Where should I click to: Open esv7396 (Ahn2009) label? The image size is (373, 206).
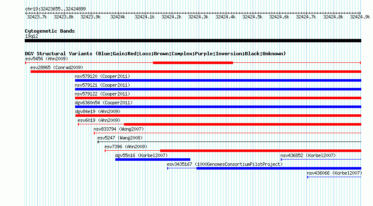126,147
